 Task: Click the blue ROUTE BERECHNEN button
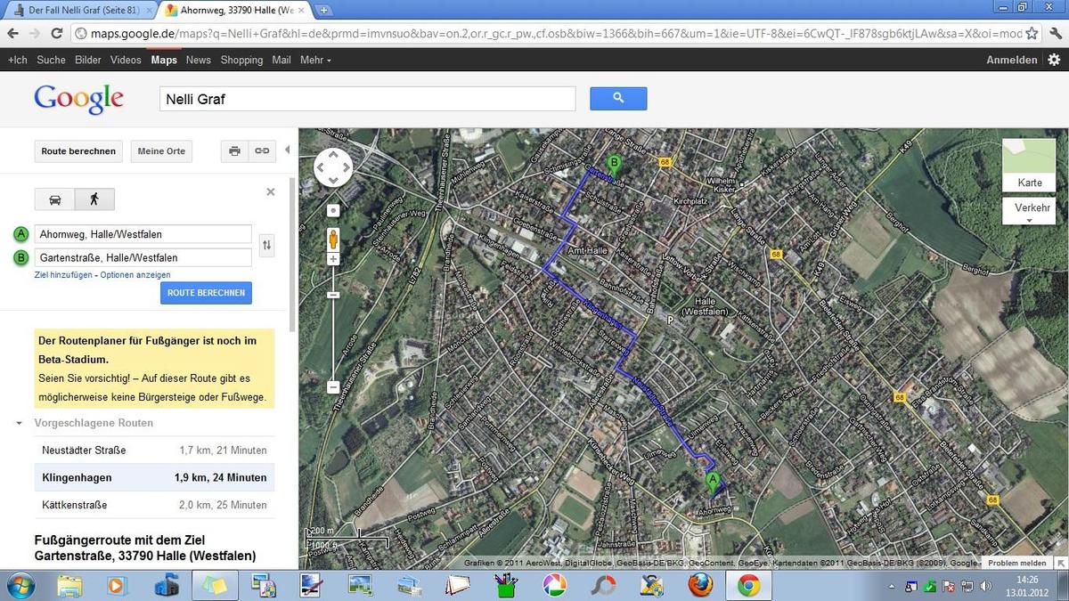[206, 293]
